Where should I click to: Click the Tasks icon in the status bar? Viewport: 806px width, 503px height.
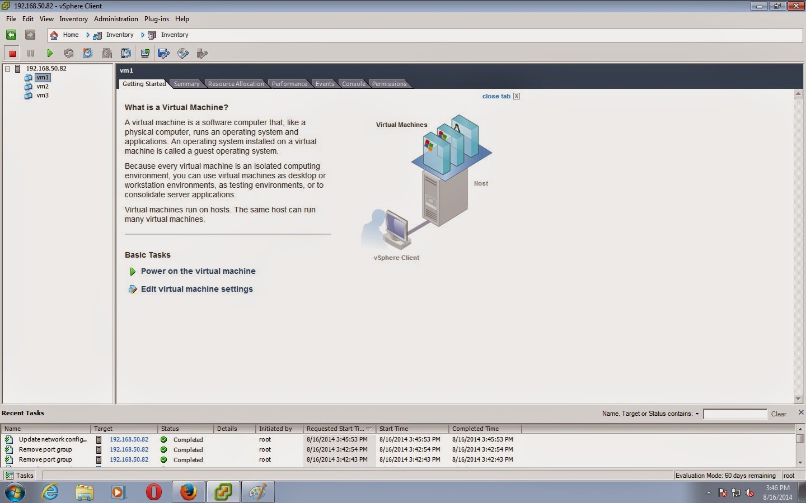(9, 476)
